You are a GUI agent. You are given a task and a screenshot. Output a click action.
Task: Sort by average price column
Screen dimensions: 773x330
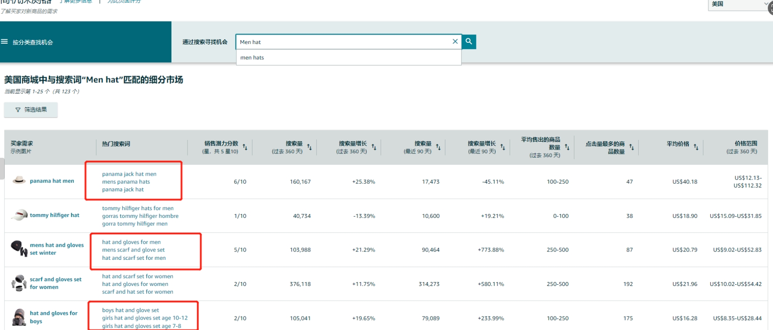coord(696,147)
